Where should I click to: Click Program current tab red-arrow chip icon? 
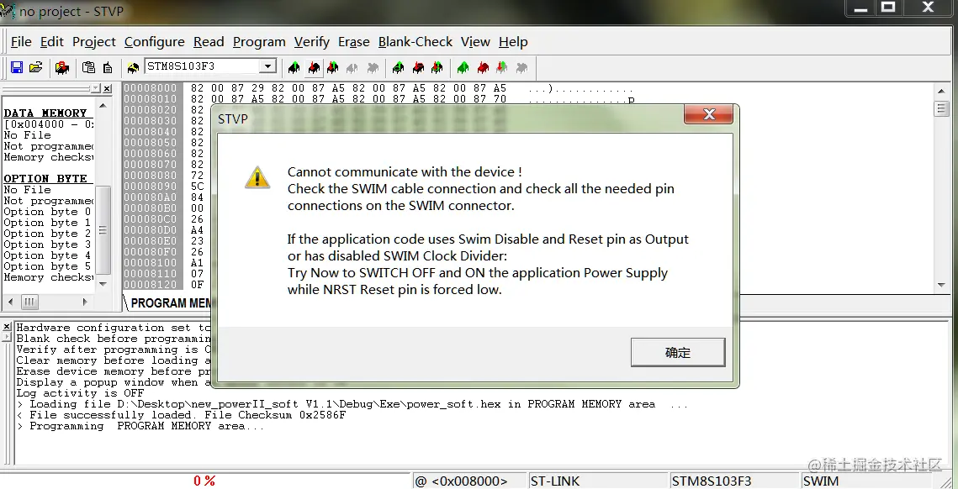point(314,67)
